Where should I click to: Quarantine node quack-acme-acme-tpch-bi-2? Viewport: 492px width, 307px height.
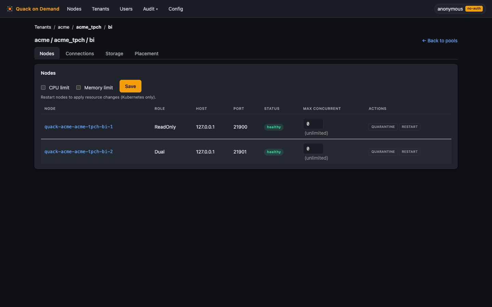coord(383,152)
